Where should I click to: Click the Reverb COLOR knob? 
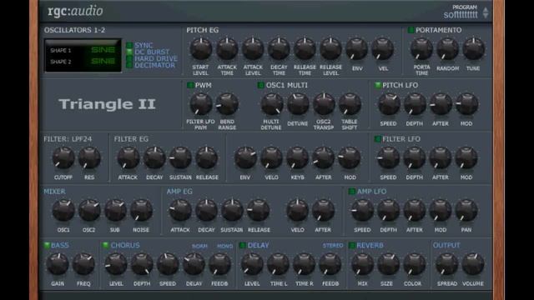[x=414, y=264]
